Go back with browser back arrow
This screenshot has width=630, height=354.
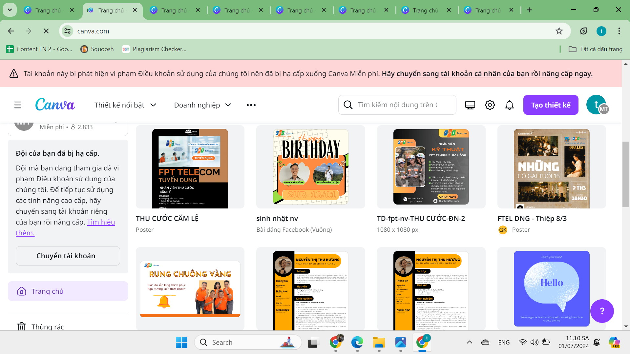tap(11, 31)
